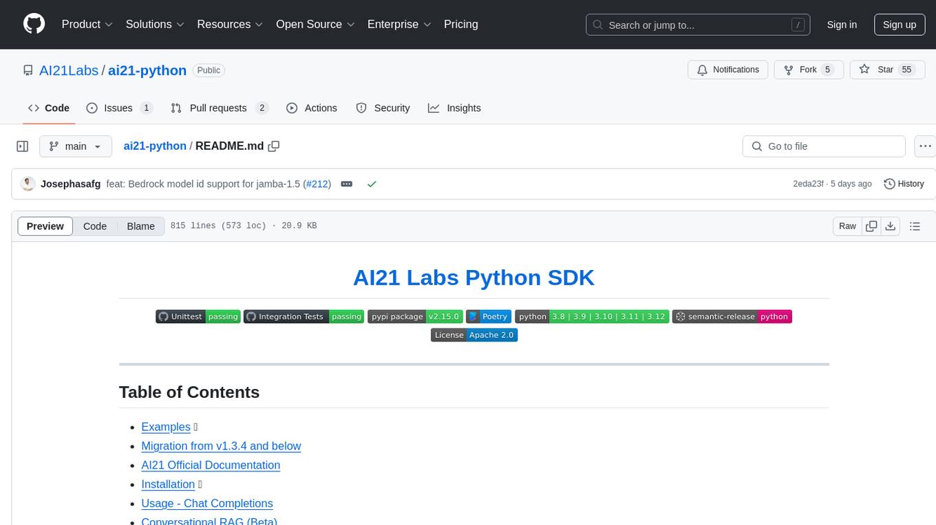Open the GitHub homepage logo
Viewport: 936px width, 525px height.
[x=34, y=24]
